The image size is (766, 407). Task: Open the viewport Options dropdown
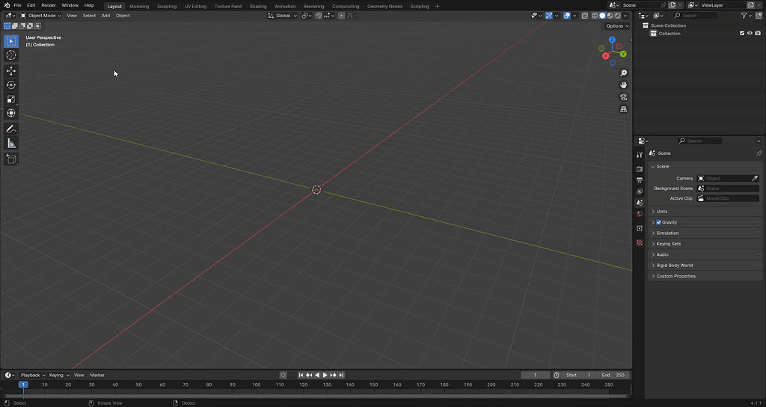(617, 26)
